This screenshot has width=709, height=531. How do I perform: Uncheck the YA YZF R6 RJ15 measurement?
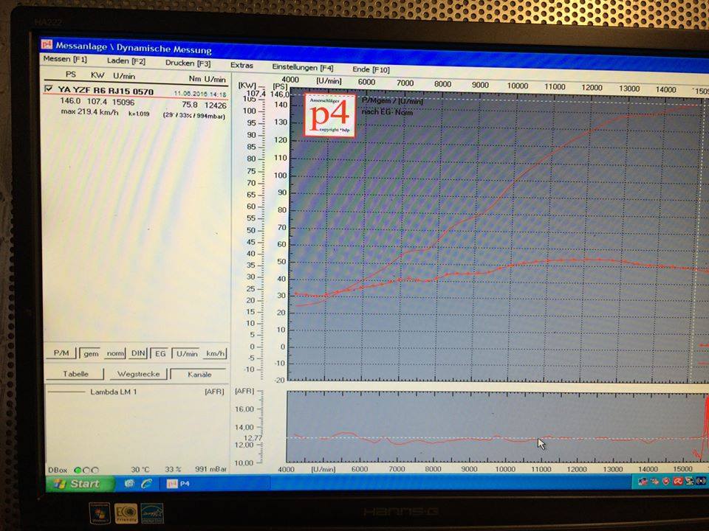pos(49,89)
